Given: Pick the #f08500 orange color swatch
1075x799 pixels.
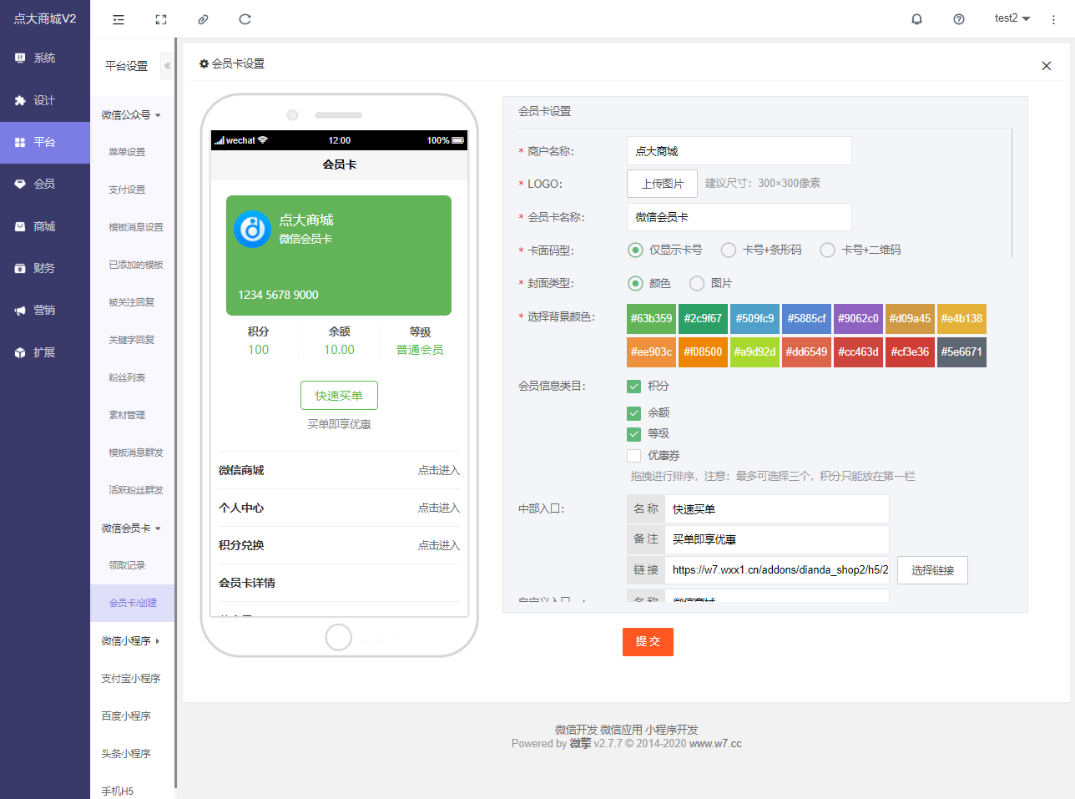Looking at the screenshot, I should (x=703, y=351).
